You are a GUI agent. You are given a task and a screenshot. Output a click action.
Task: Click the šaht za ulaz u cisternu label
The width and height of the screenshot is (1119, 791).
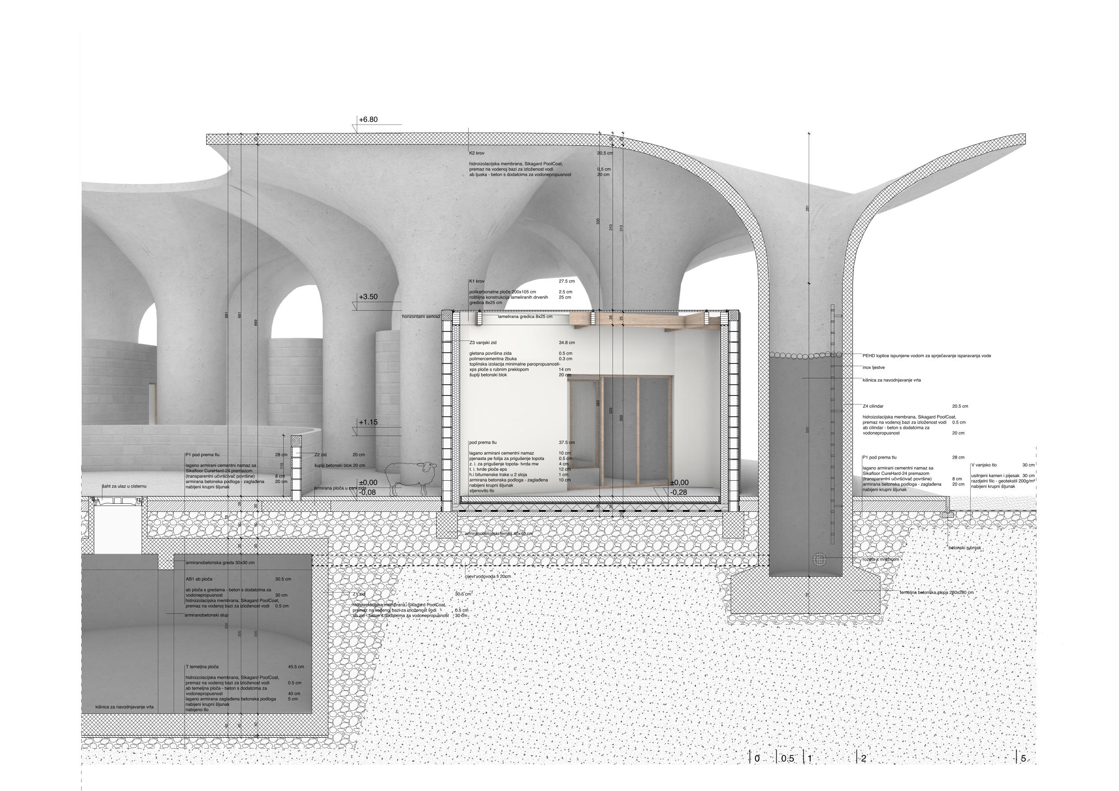click(124, 486)
